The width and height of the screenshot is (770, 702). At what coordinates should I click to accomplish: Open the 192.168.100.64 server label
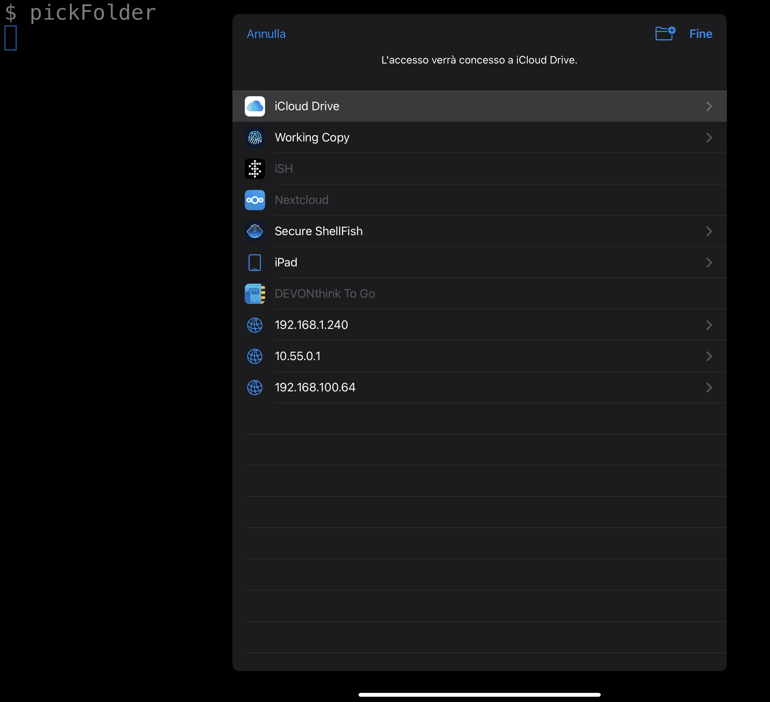315,388
